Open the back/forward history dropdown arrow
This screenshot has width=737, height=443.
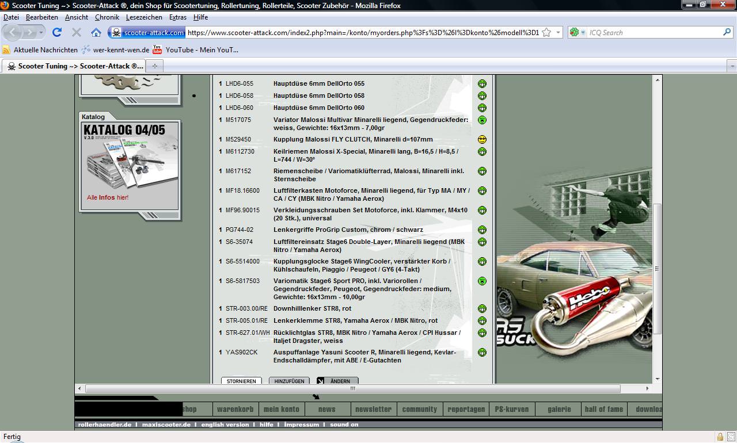(41, 33)
